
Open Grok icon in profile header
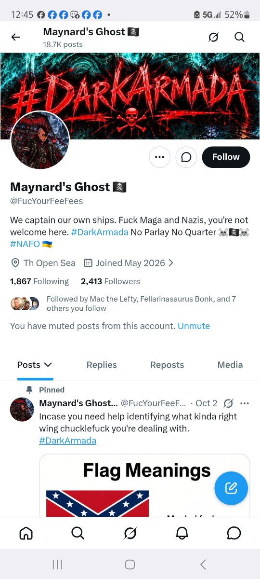coord(213,37)
